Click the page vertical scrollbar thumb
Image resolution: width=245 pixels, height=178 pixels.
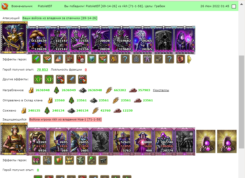coord(242,102)
